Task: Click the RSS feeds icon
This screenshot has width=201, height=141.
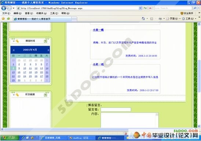Action: (151, 19)
